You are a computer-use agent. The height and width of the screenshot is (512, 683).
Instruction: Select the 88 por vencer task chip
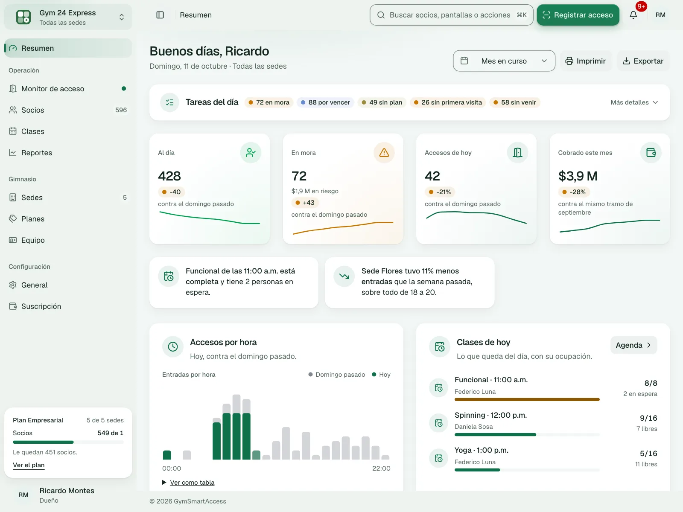(325, 102)
